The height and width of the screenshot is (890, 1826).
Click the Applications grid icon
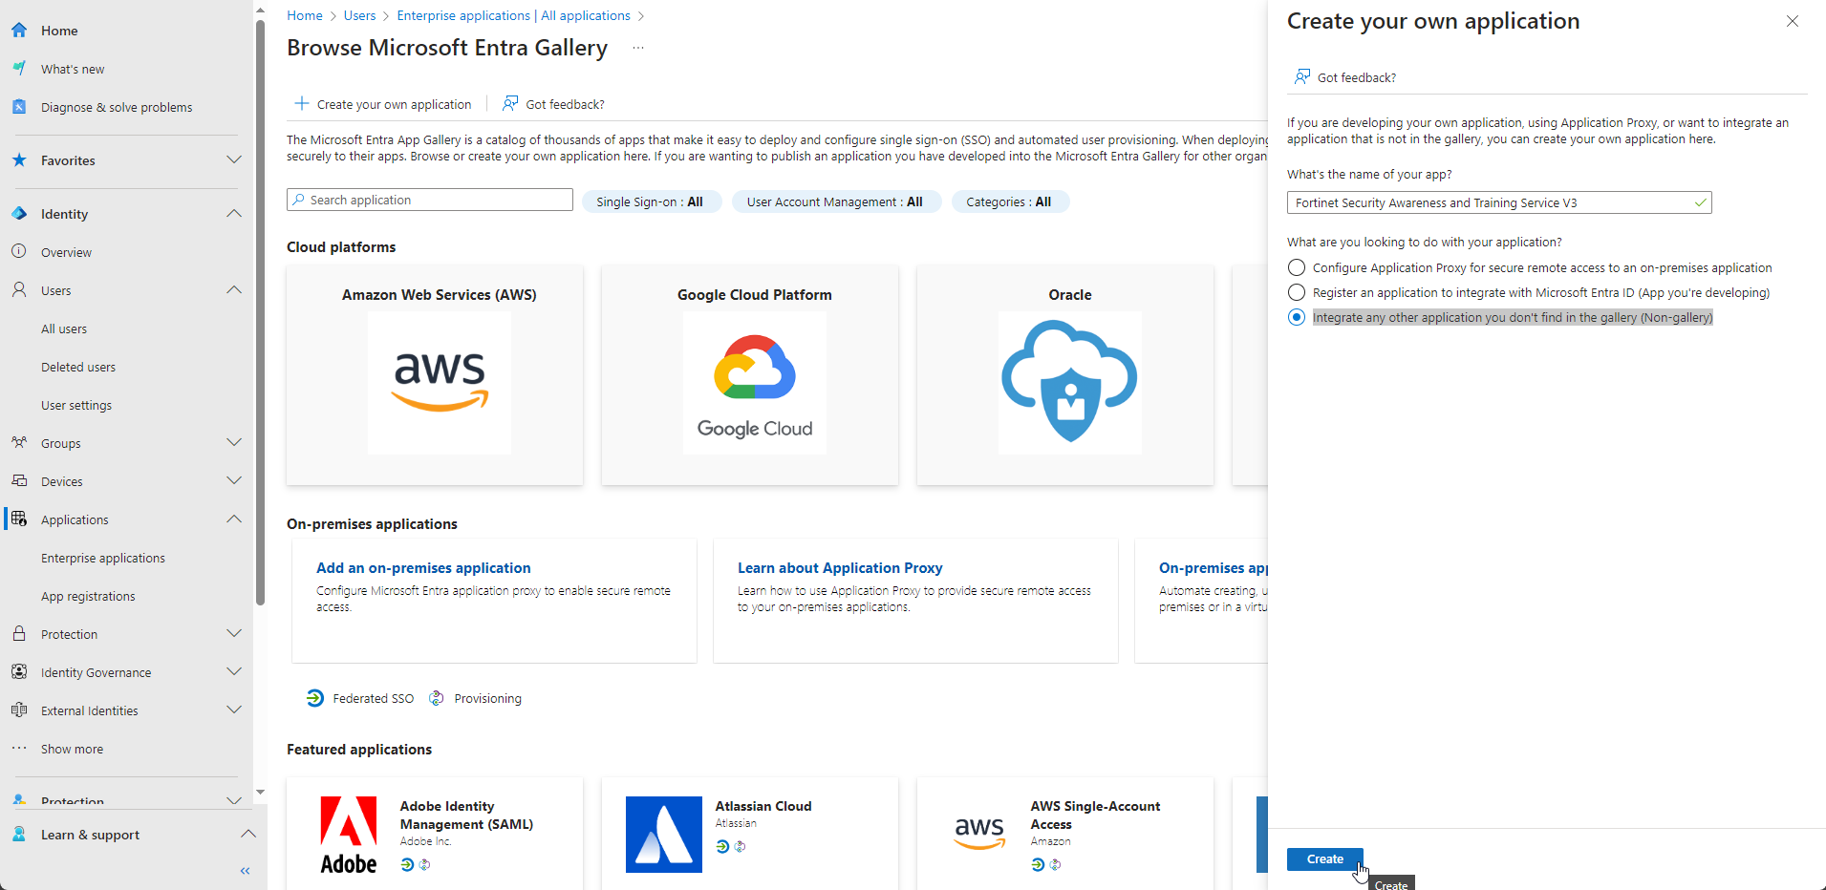click(19, 519)
